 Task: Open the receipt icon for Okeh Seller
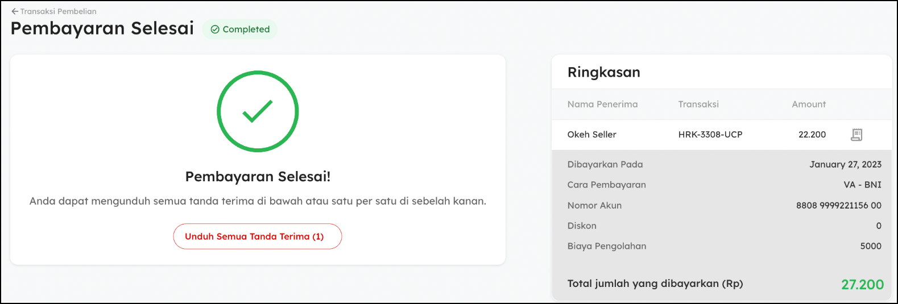tap(856, 135)
